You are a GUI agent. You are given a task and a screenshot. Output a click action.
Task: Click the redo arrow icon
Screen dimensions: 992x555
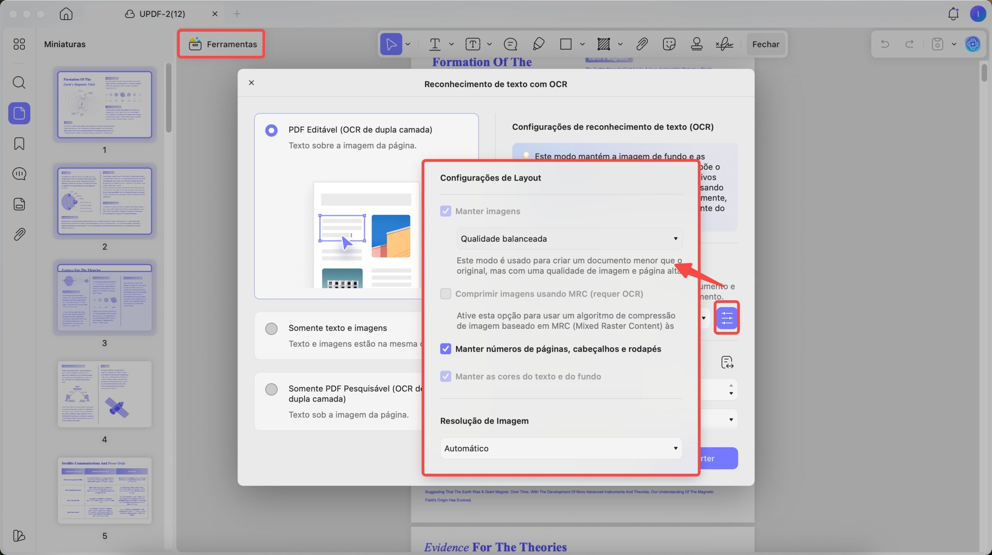click(909, 44)
